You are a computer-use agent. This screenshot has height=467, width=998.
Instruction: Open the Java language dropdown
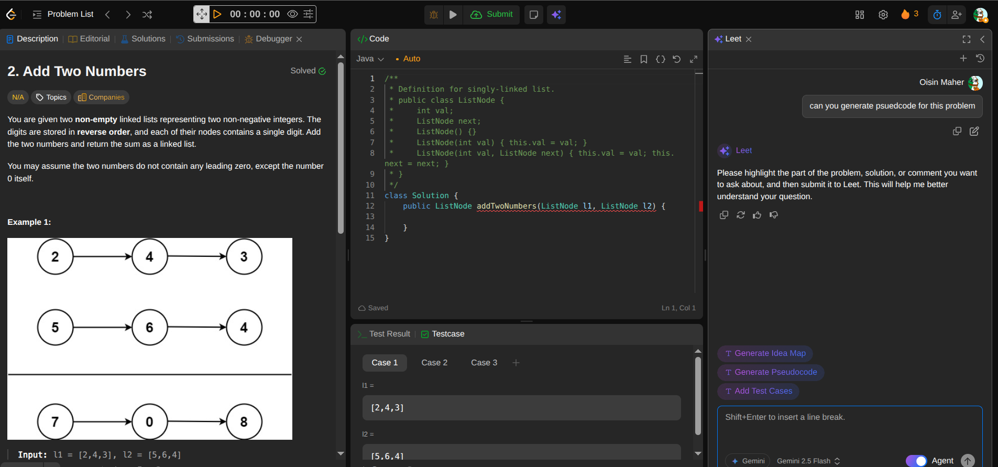tap(370, 59)
